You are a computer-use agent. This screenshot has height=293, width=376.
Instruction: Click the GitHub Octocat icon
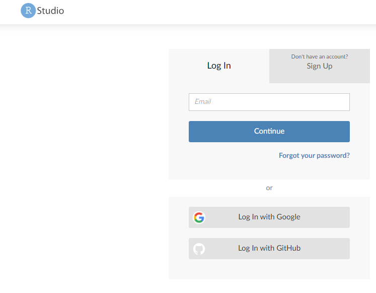[x=199, y=249]
